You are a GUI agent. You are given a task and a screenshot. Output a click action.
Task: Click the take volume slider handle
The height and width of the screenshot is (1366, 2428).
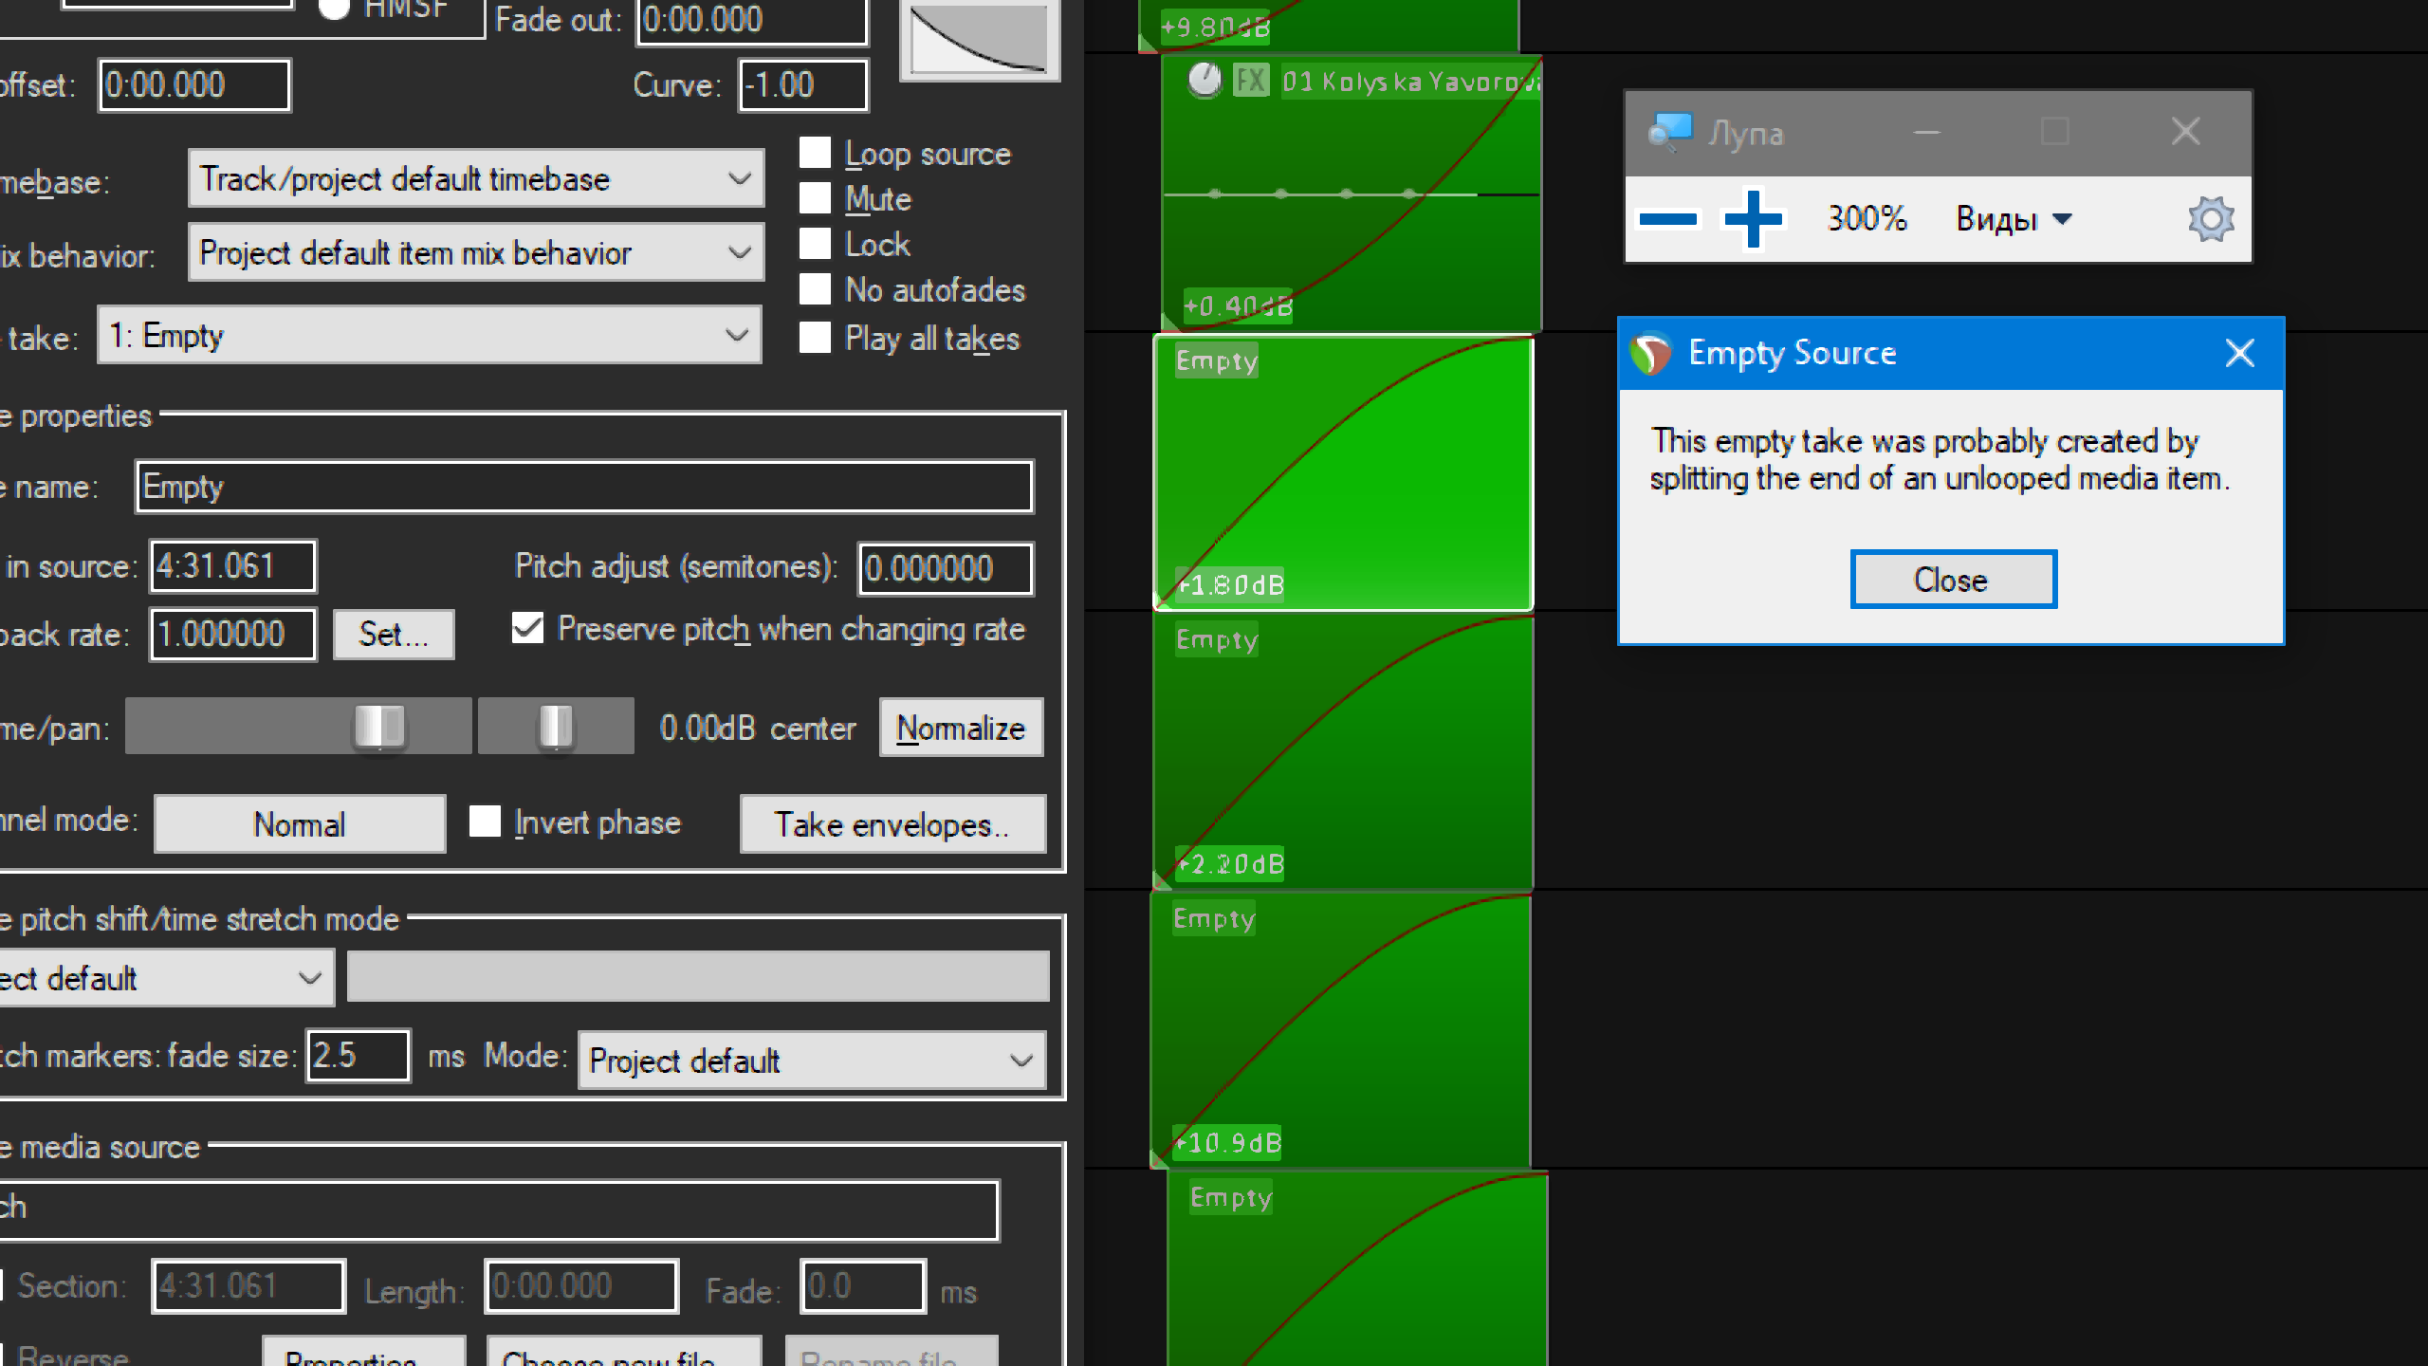click(379, 728)
